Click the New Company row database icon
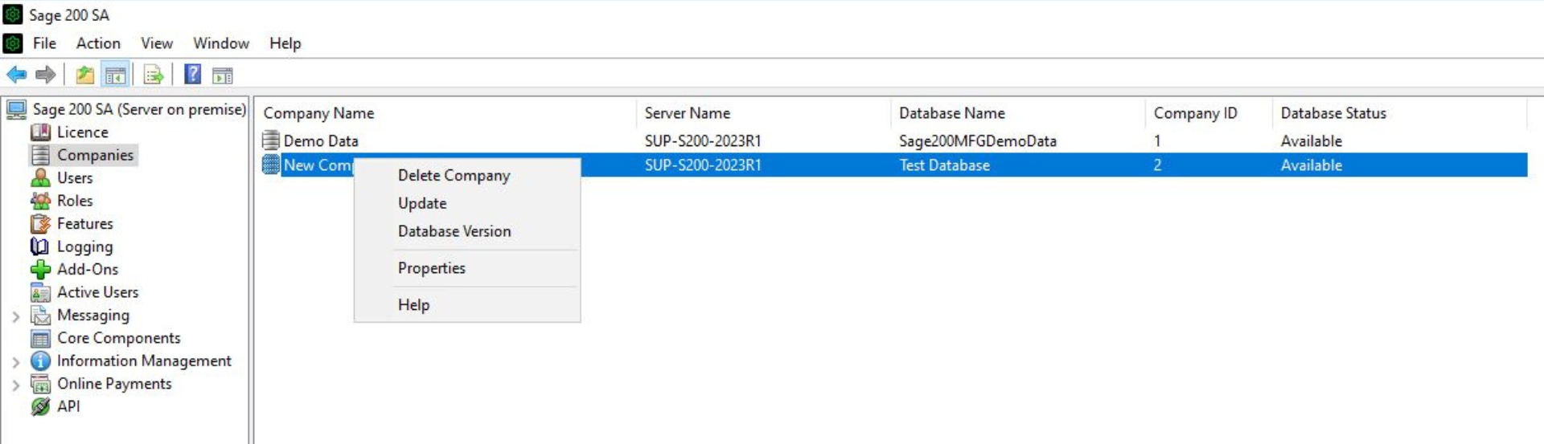 click(x=271, y=165)
